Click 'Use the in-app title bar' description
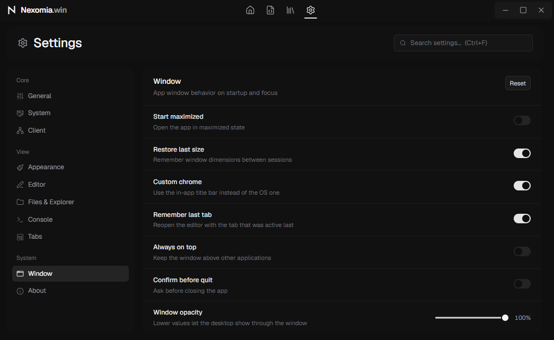 click(216, 193)
